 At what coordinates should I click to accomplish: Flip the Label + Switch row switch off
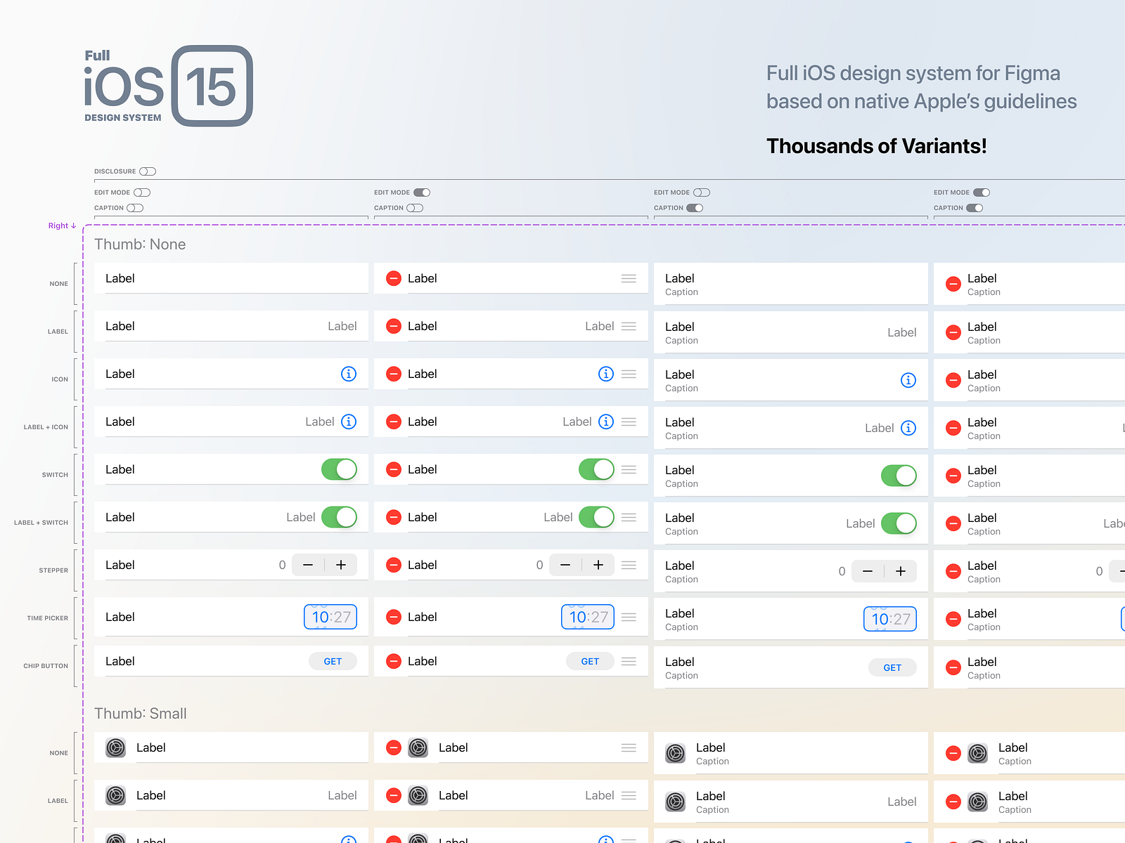point(340,517)
